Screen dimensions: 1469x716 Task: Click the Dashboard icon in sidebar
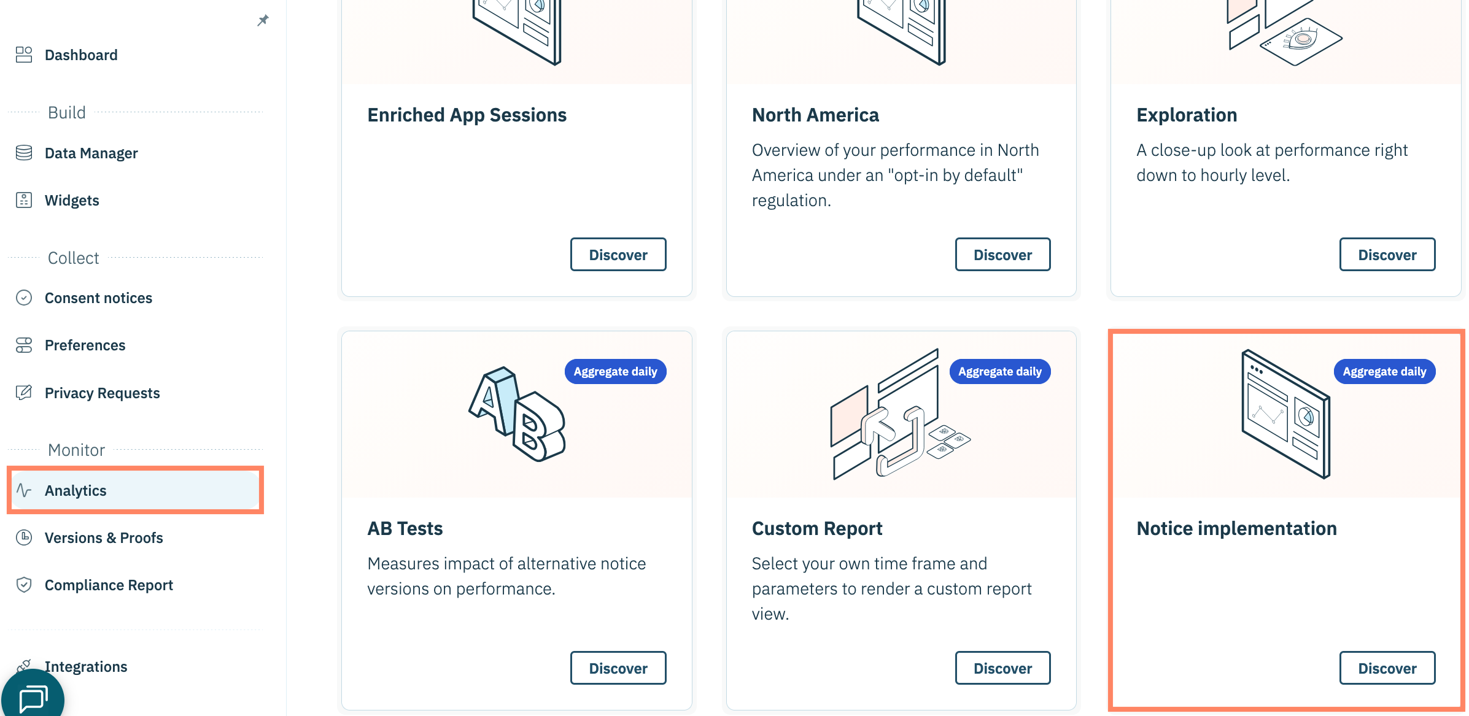[x=24, y=55]
